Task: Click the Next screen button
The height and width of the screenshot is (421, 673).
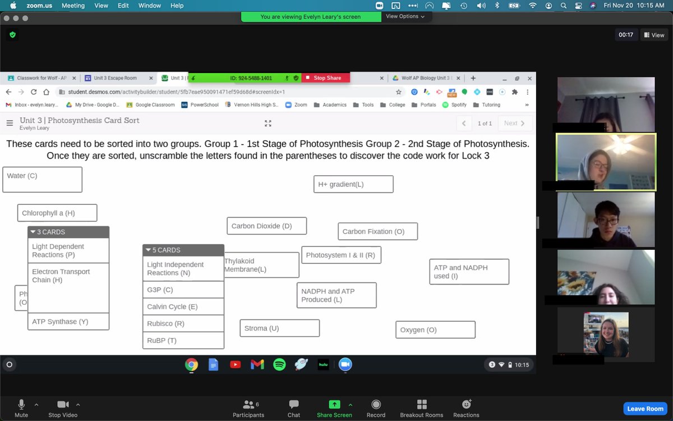Action: coord(514,123)
